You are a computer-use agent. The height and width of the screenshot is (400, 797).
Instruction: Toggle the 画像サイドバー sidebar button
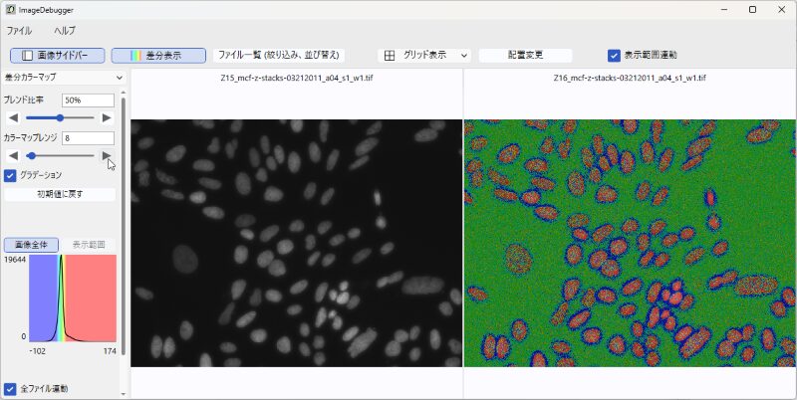[56, 56]
